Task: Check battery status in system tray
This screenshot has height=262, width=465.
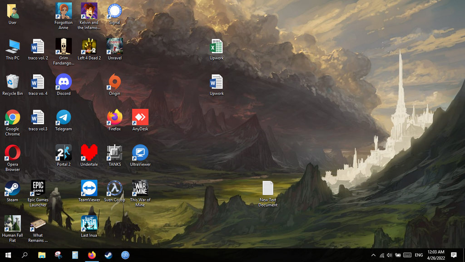Action: pos(398,255)
